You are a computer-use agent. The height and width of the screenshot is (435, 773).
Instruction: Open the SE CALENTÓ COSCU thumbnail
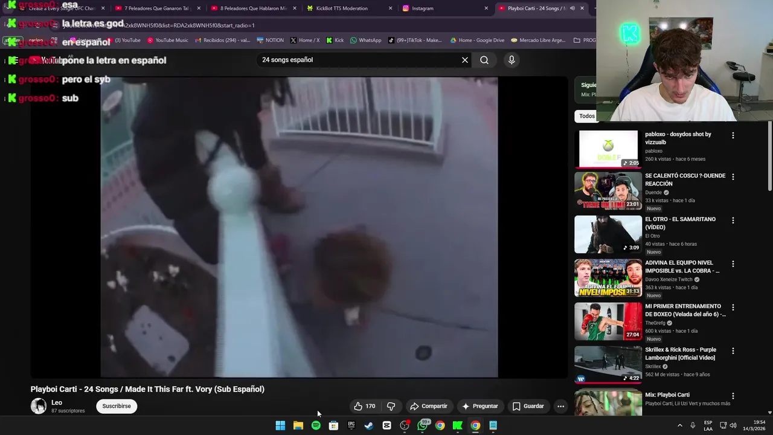(x=608, y=191)
